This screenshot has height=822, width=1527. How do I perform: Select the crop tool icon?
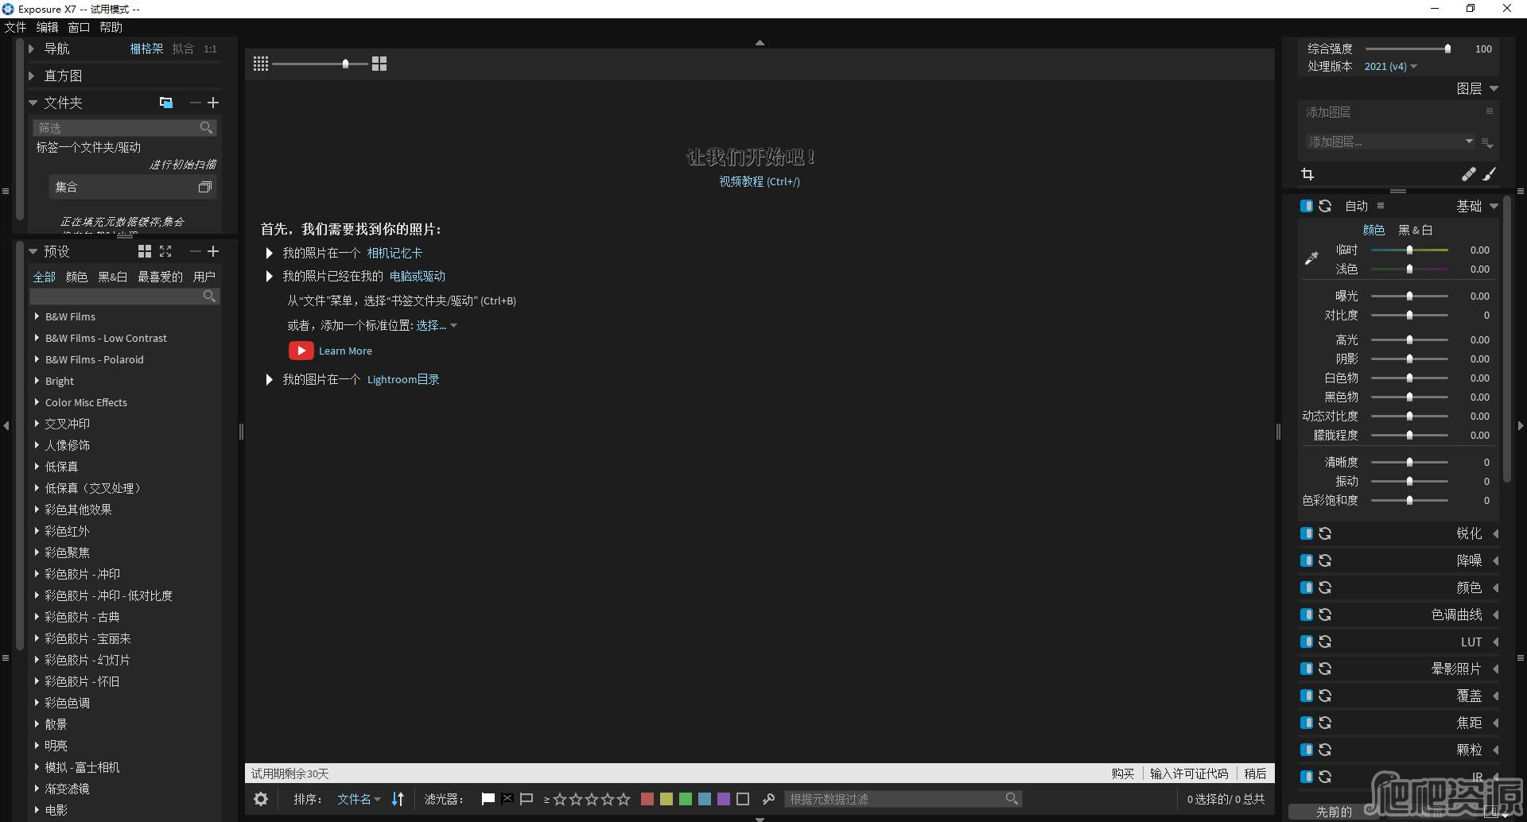tap(1307, 174)
